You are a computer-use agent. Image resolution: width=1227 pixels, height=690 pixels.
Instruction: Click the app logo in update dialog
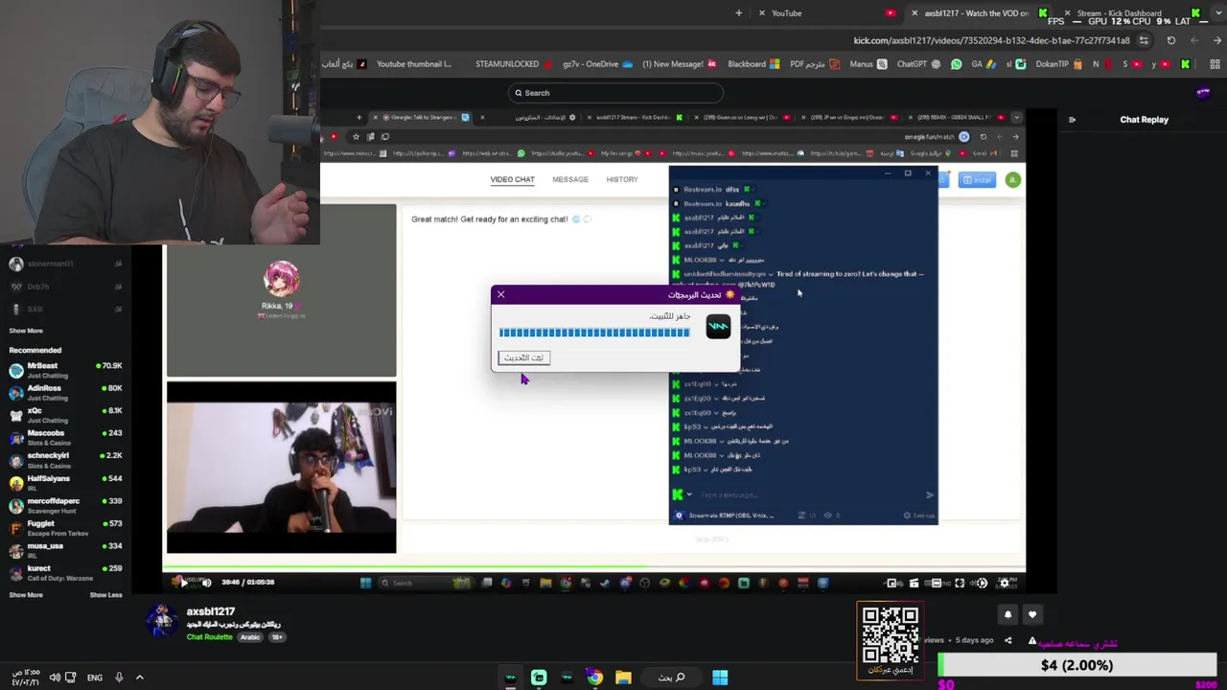coord(718,327)
